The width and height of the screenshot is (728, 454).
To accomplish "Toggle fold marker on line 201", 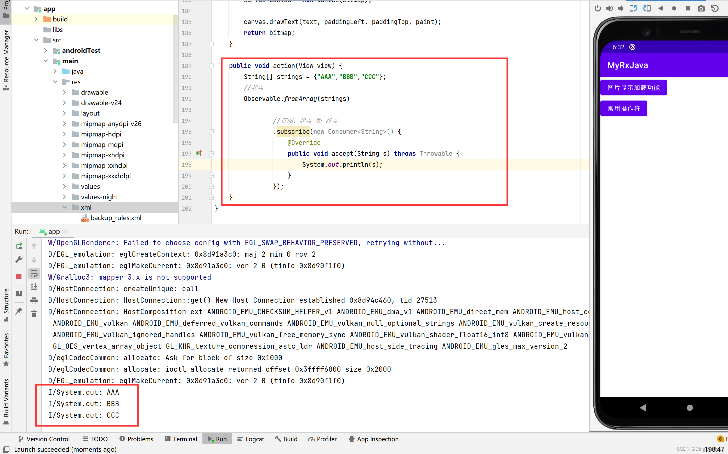I will (211, 197).
